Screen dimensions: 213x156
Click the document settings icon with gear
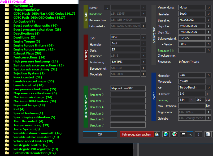[208, 134]
